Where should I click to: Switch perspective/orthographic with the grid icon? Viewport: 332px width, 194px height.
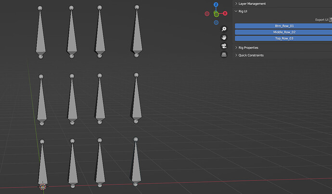(x=224, y=54)
